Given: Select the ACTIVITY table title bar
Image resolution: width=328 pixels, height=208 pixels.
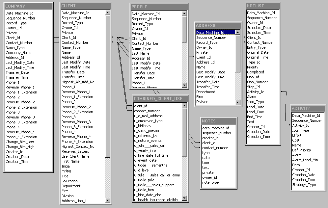Looking at the screenshot, I should pos(308,109).
